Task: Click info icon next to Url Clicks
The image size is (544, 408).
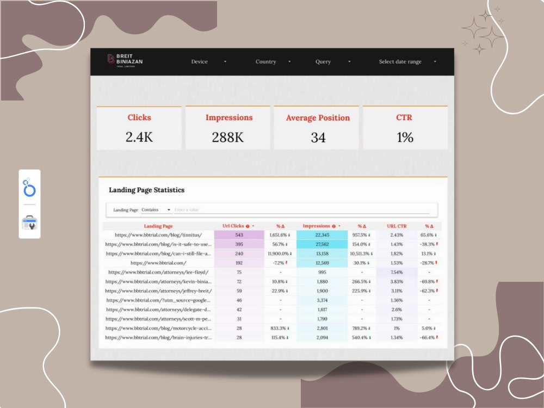Action: (248, 226)
